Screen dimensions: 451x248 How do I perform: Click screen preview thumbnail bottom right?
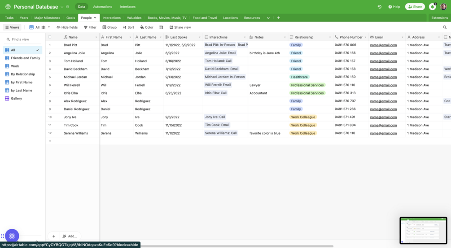(x=423, y=231)
